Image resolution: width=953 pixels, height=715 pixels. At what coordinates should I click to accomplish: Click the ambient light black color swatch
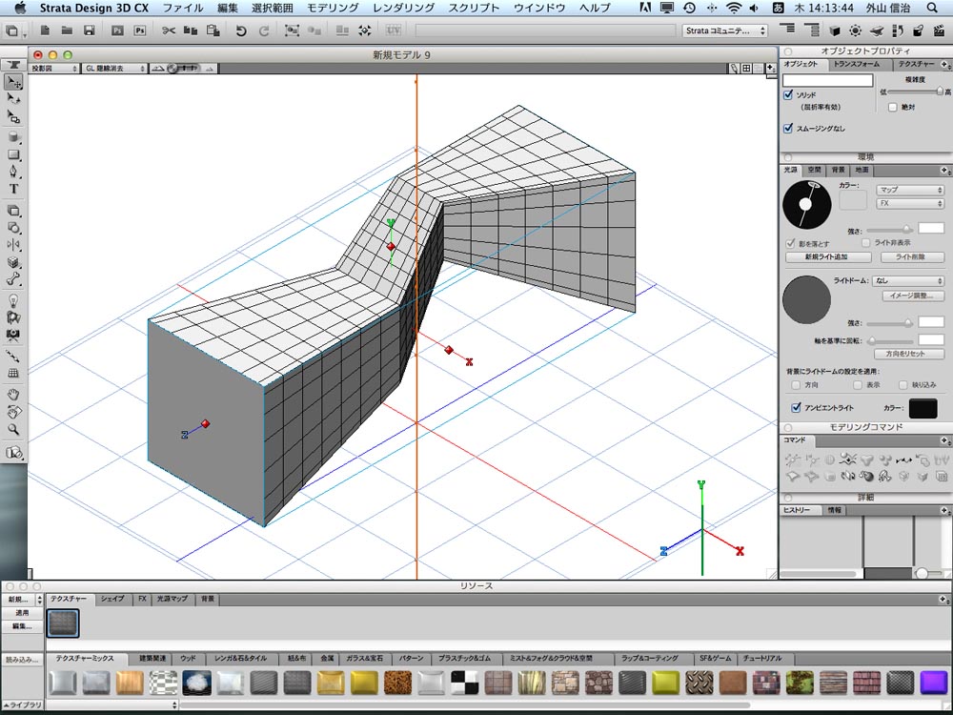coord(923,408)
